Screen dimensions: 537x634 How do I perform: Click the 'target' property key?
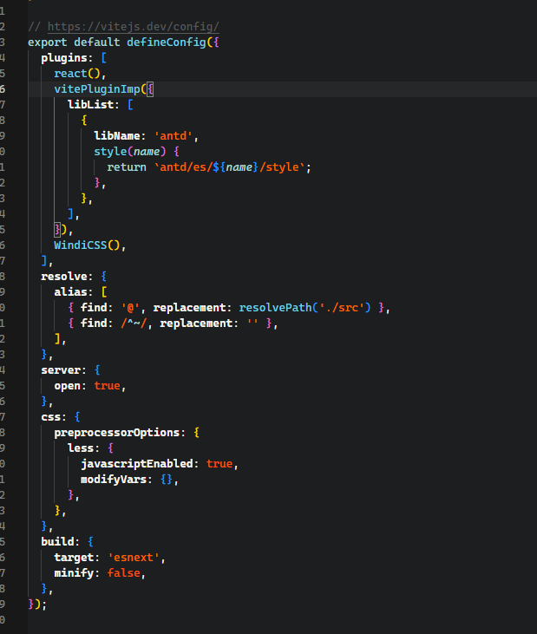pyautogui.click(x=74, y=558)
